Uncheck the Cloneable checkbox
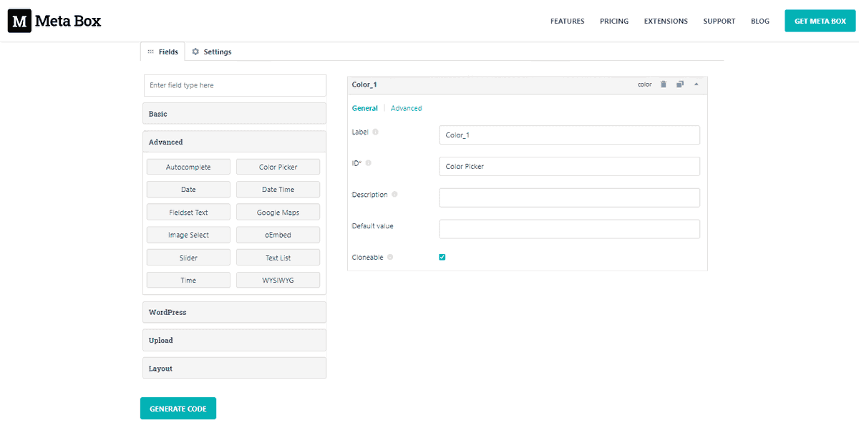This screenshot has height=428, width=859. 442,257
